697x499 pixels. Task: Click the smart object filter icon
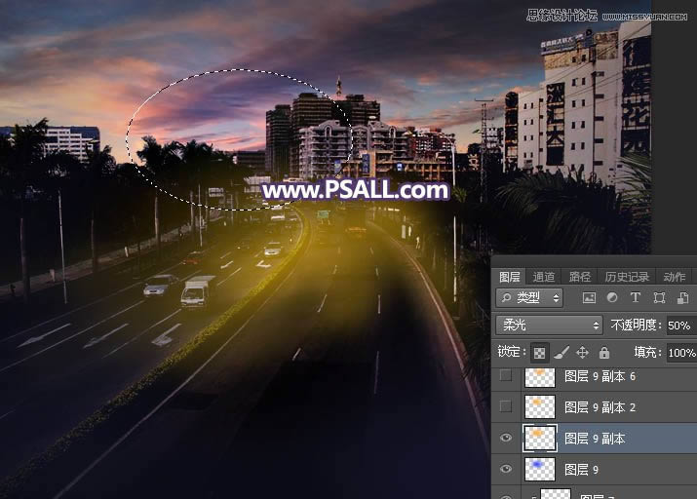click(x=681, y=298)
